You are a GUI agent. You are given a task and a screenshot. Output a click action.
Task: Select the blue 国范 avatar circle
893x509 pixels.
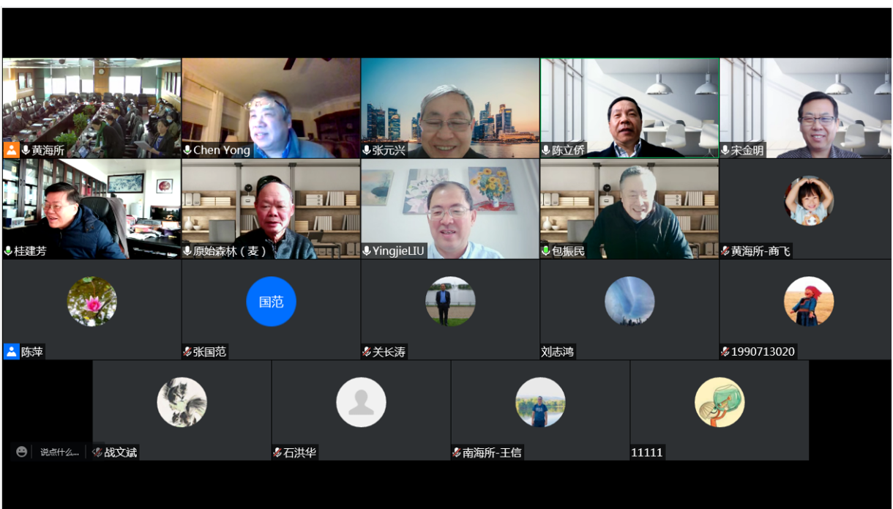(271, 301)
